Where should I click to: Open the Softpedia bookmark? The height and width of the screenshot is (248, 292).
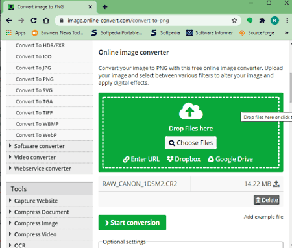(165, 33)
